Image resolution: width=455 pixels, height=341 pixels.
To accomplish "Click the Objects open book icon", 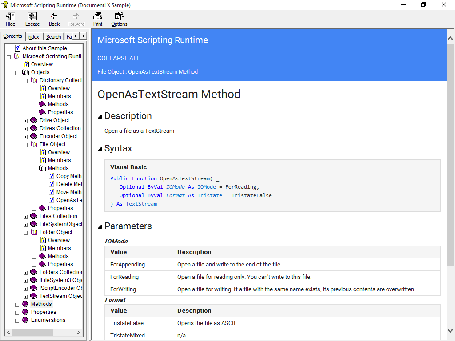I will [x=26, y=72].
